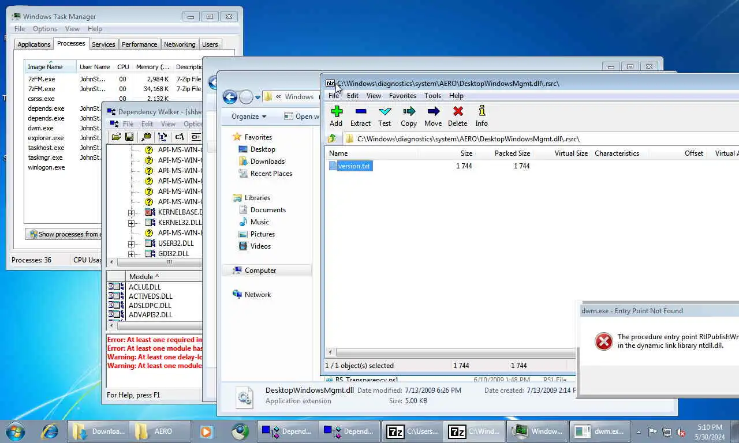Open the Help menu in 7-Zip
739x443 pixels.
(456, 96)
